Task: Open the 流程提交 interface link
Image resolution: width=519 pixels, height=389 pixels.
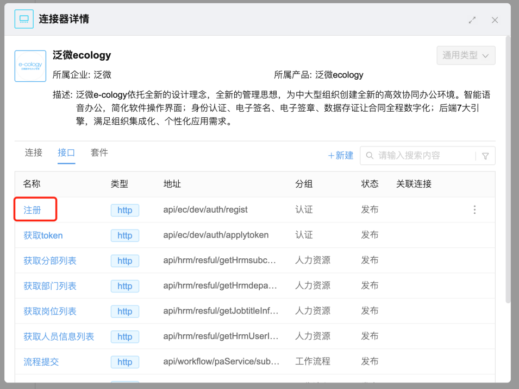Action: 41,361
